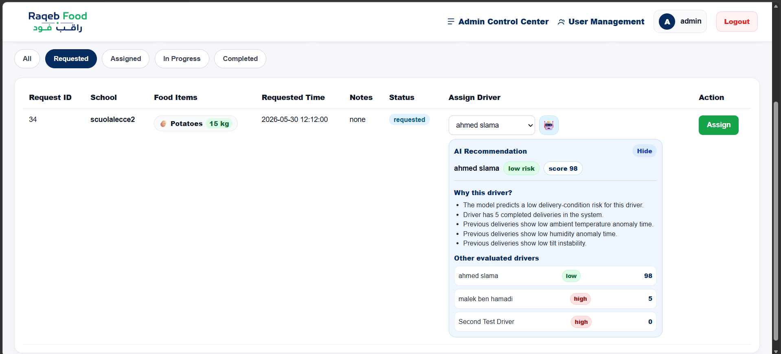Click the School column header
Screen dimensions: 781x354
(103, 98)
